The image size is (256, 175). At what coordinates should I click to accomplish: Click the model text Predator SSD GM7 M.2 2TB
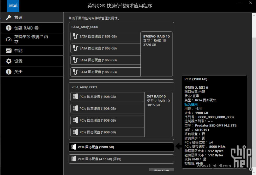pyautogui.click(x=216, y=125)
